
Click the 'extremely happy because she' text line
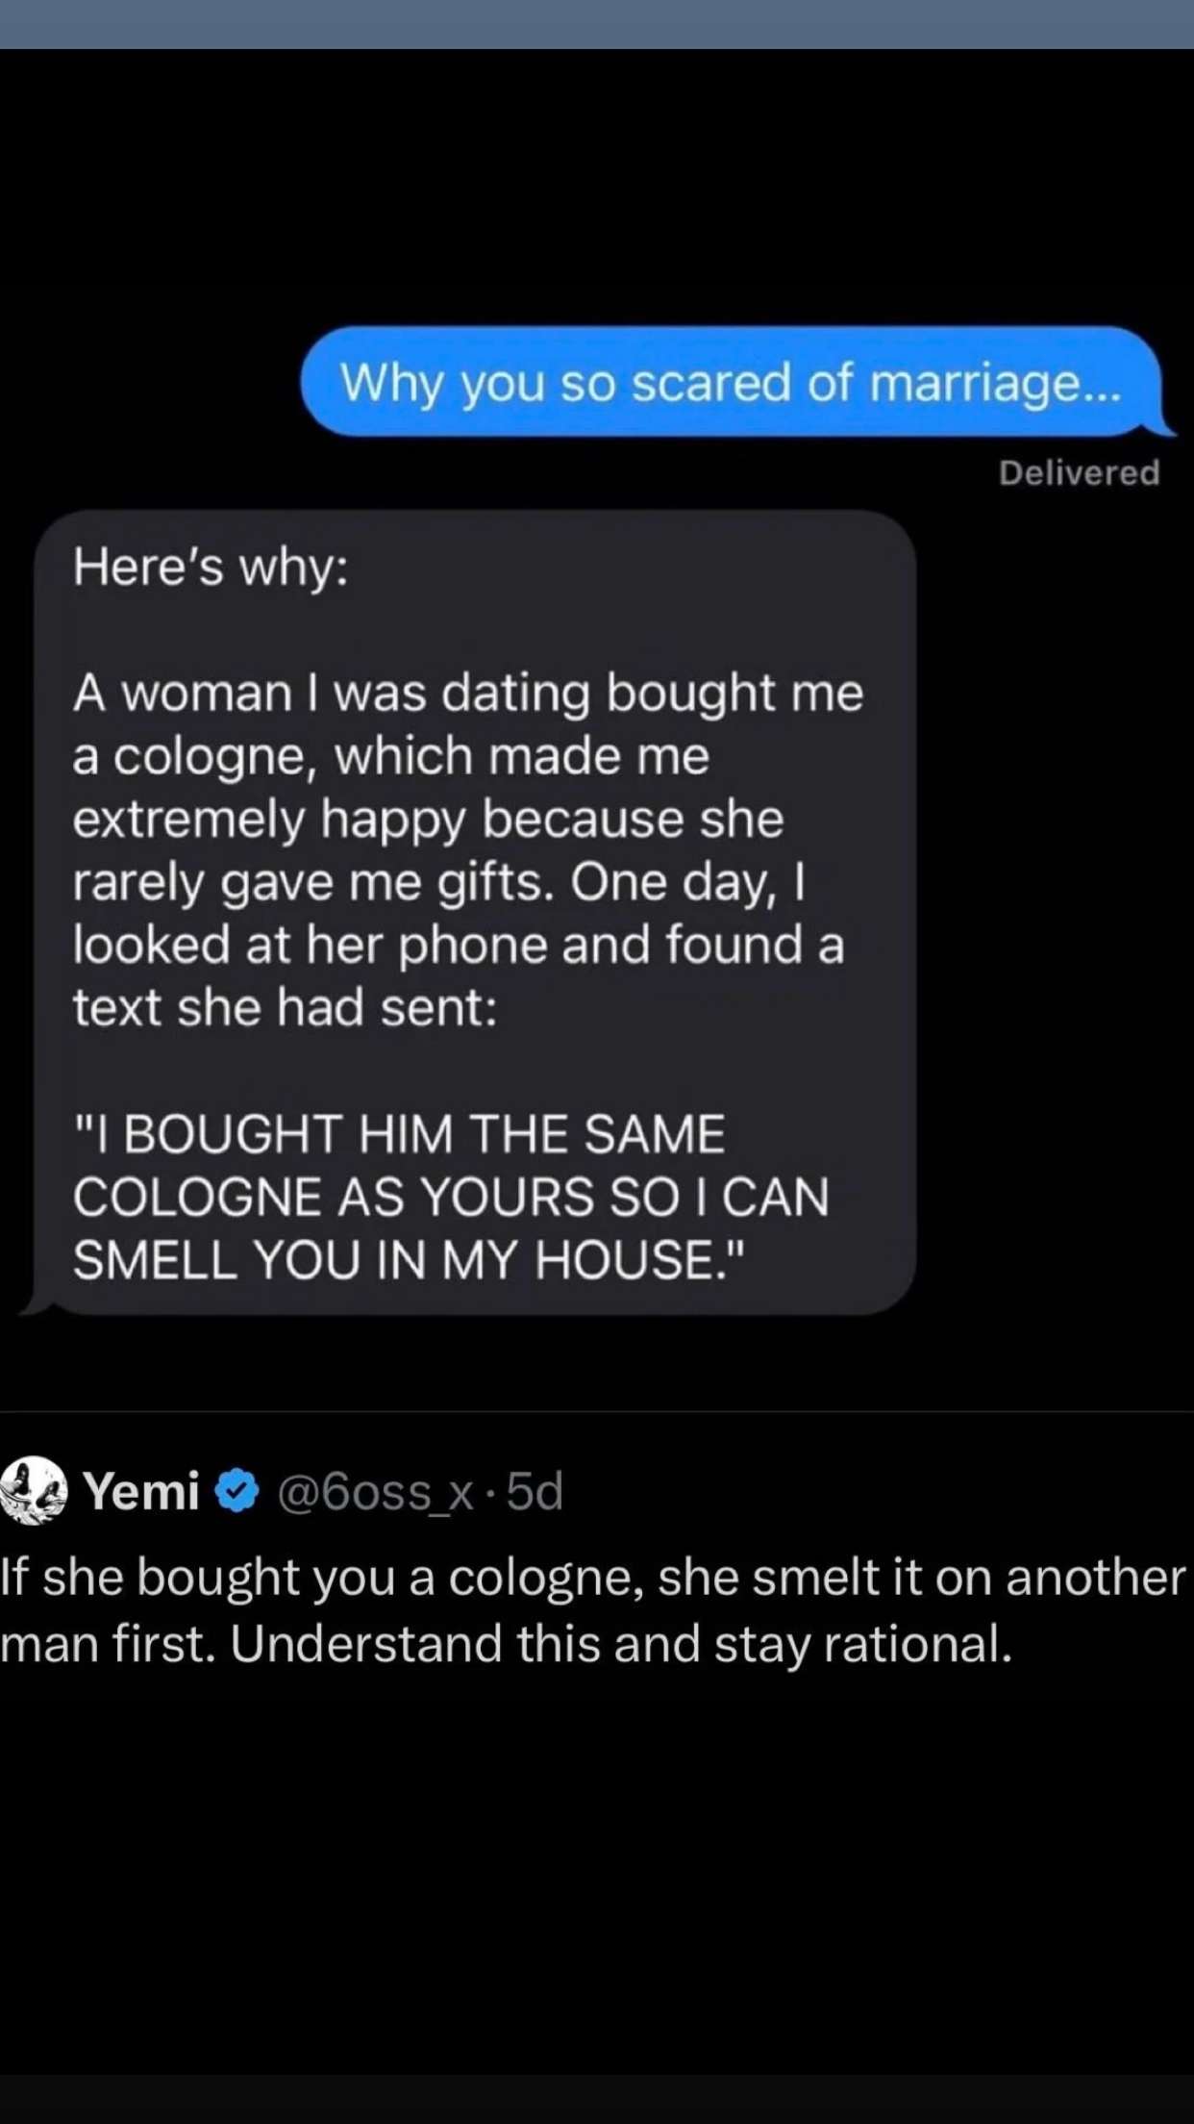pyautogui.click(x=428, y=819)
